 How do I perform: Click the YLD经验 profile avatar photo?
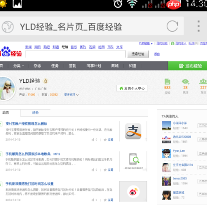(x=7, y=88)
